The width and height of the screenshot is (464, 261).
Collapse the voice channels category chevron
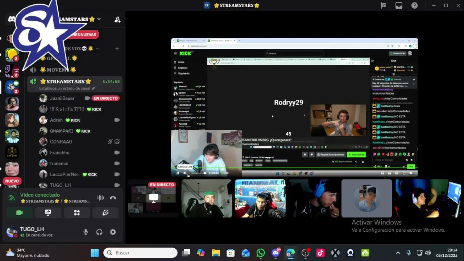click(x=97, y=49)
